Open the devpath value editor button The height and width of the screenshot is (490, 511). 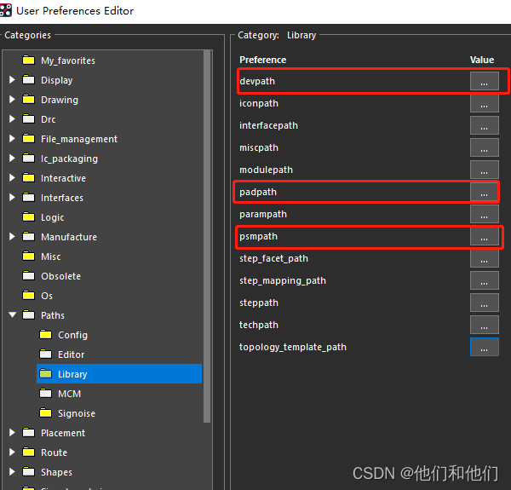[484, 82]
